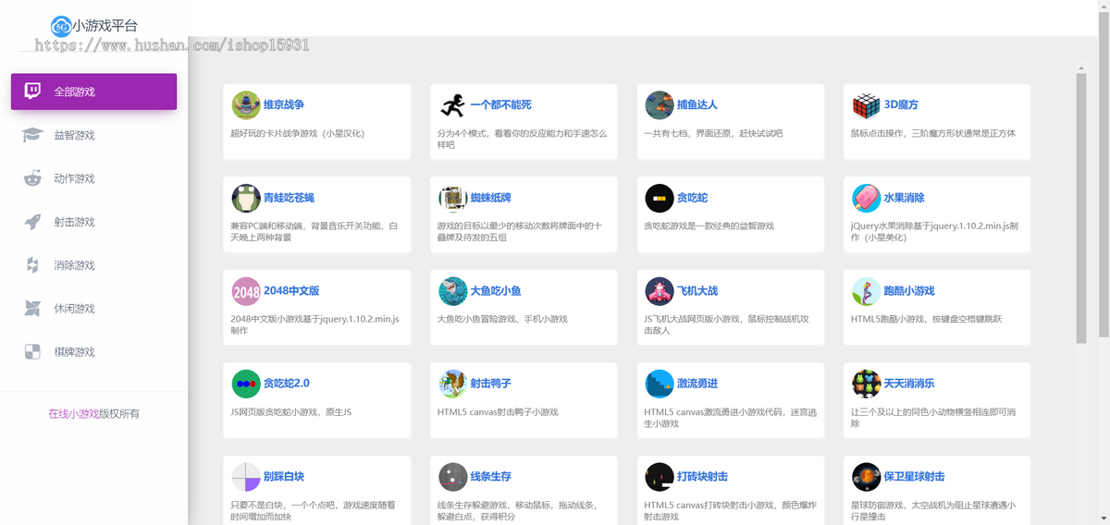Click the 贪吃蛇2.0 green icon

246,384
